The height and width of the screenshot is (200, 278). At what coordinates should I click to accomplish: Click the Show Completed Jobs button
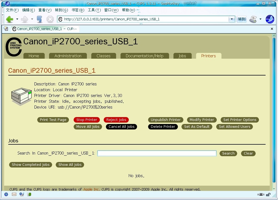point(31,165)
